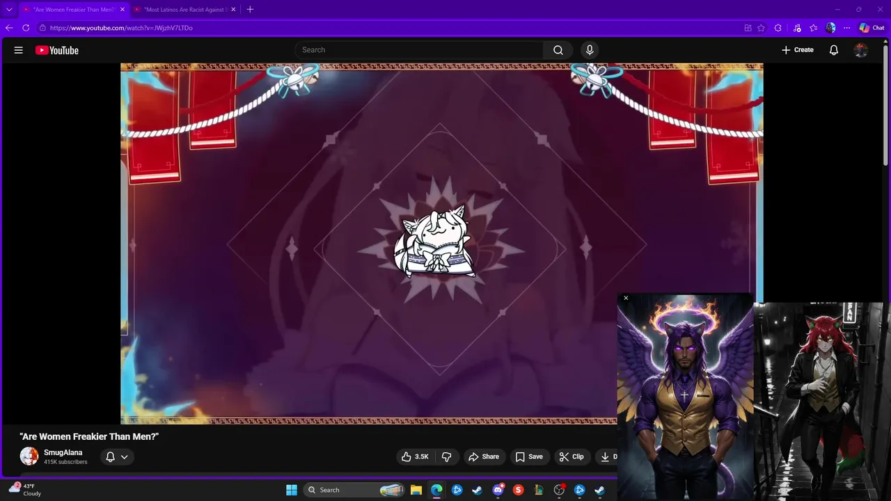
Task: Click the YouTube search box
Action: coord(419,50)
